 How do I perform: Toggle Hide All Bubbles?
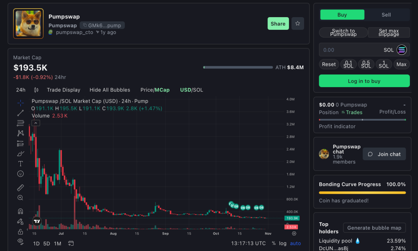110,90
